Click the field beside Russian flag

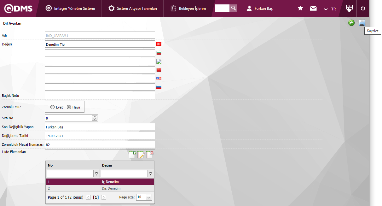(x=100, y=87)
